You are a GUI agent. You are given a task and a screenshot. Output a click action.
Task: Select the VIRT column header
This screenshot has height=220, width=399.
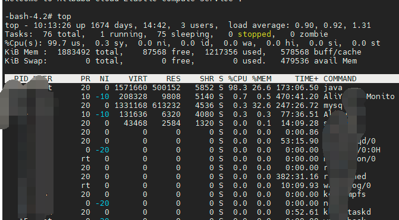(x=138, y=79)
